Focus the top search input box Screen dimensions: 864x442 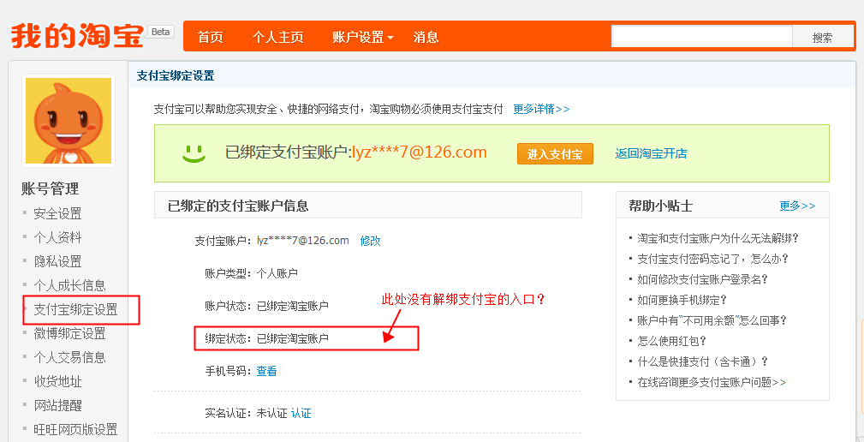pyautogui.click(x=701, y=37)
